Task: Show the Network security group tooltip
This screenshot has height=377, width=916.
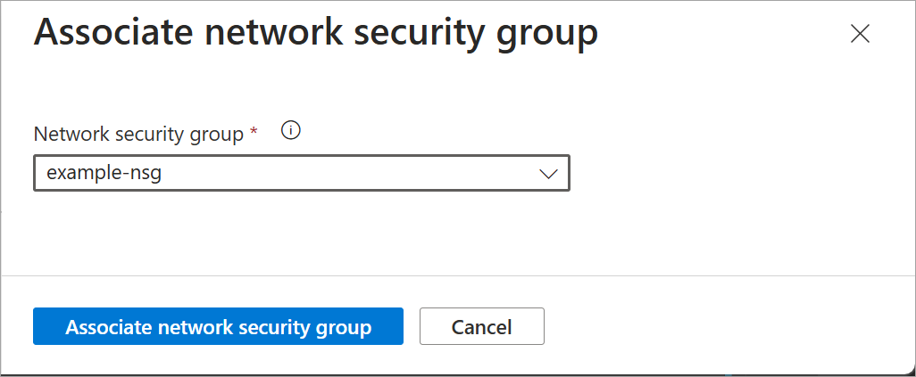Action: 290,131
